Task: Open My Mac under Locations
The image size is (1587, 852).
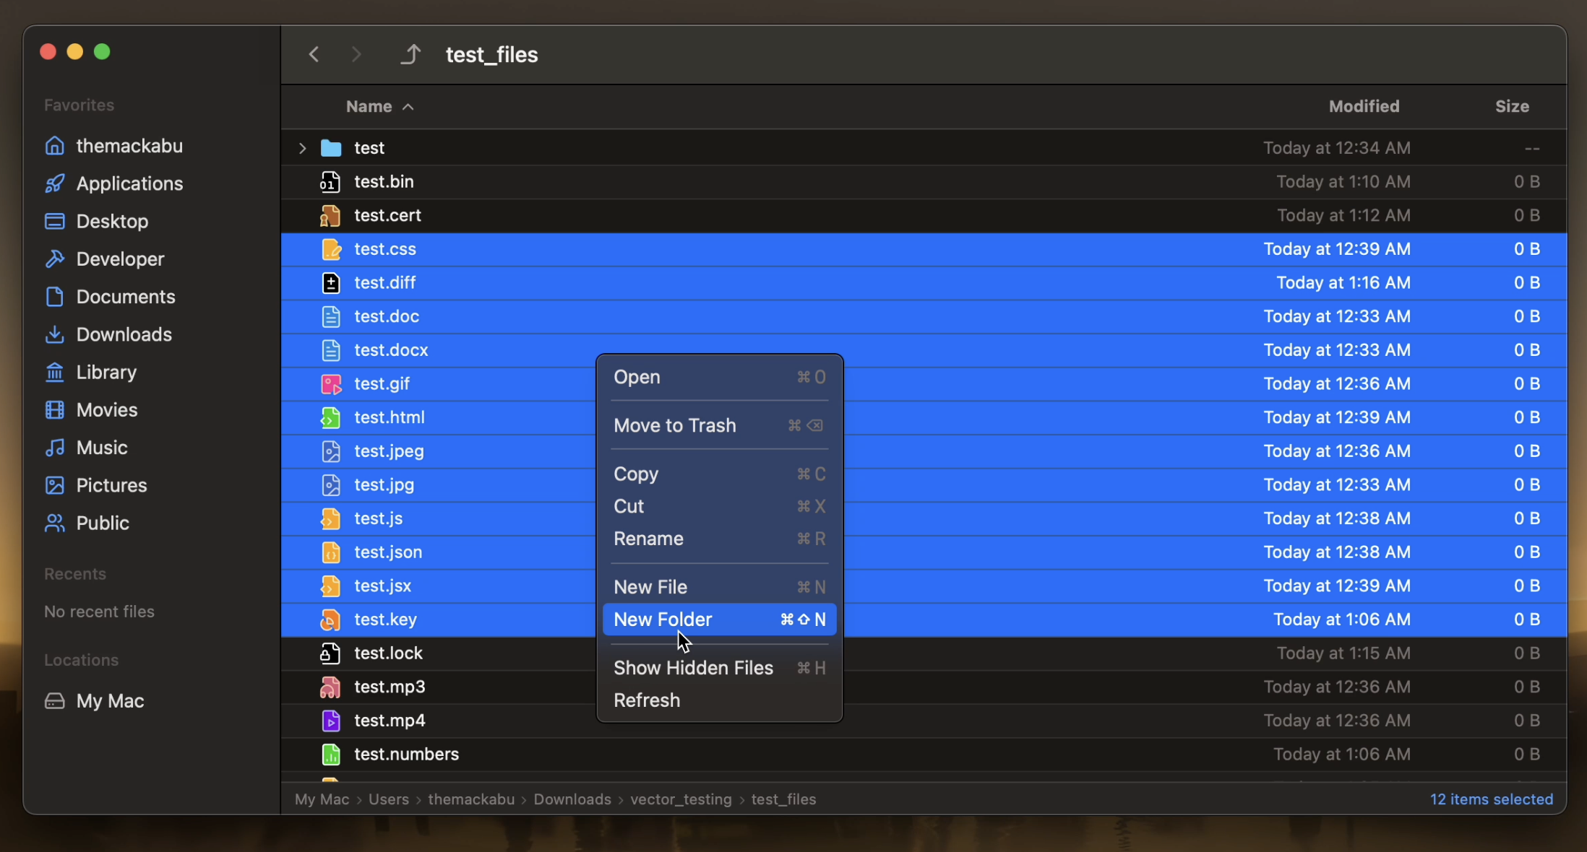Action: point(110,701)
